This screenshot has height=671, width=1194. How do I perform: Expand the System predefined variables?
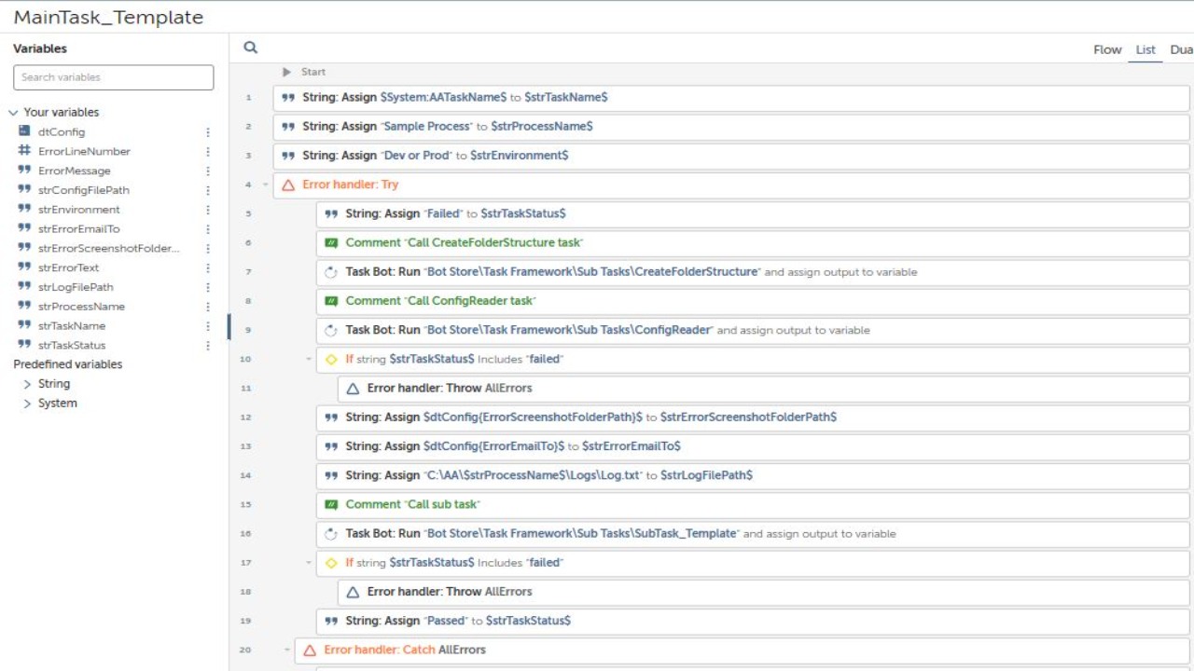pos(27,404)
